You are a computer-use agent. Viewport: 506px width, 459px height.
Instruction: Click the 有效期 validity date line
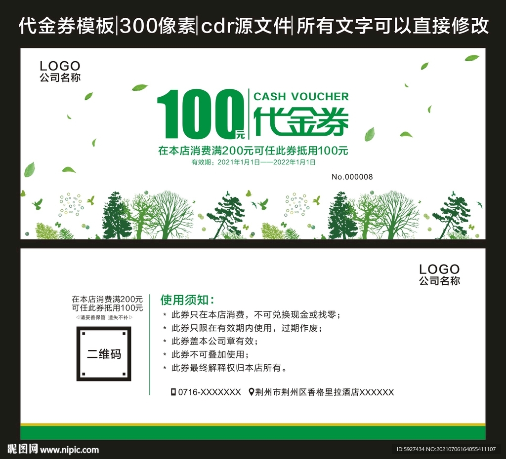click(x=253, y=163)
